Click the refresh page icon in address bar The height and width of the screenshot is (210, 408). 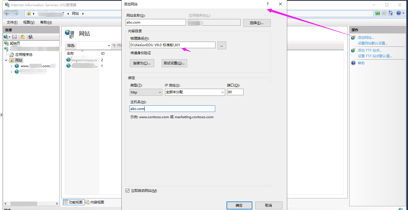tap(377, 13)
